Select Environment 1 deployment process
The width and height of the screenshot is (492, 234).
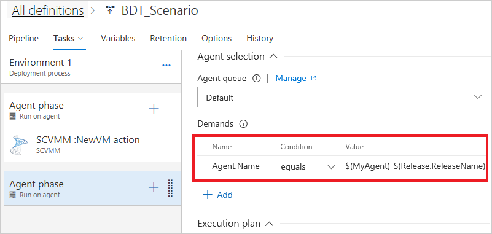91,67
